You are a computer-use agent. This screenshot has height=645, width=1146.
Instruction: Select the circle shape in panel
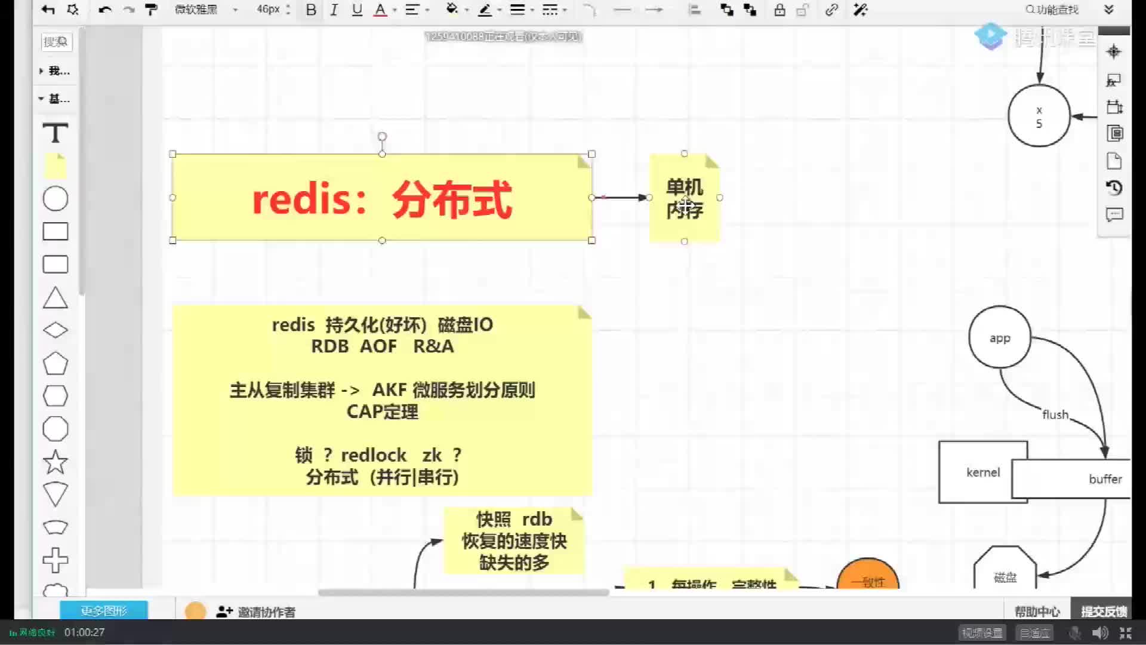(x=55, y=199)
